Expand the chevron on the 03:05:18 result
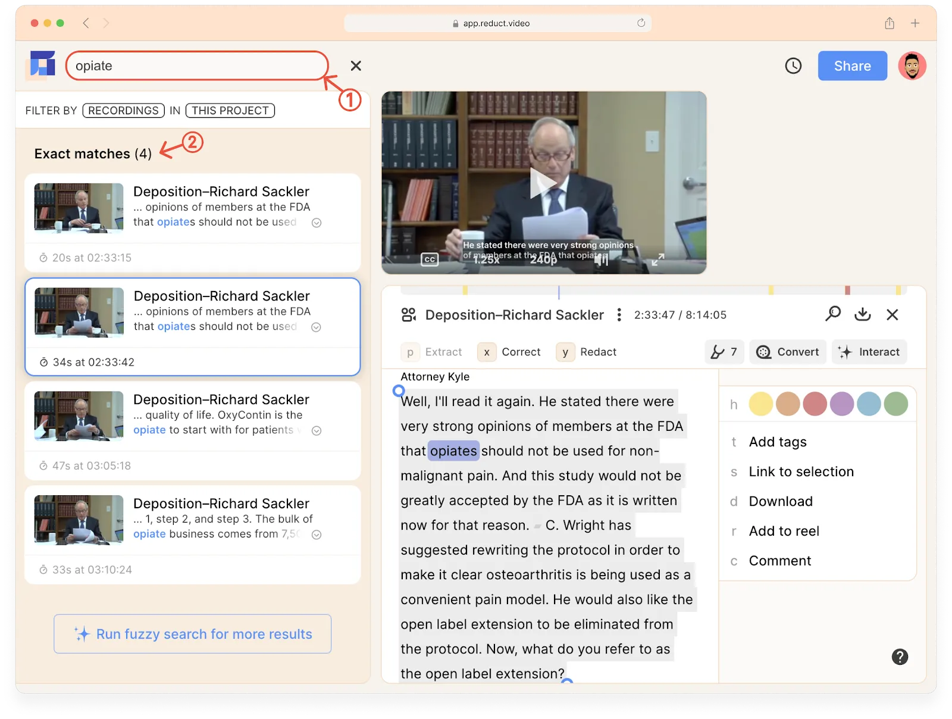Image resolution: width=952 pixels, height=719 pixels. pos(317,430)
